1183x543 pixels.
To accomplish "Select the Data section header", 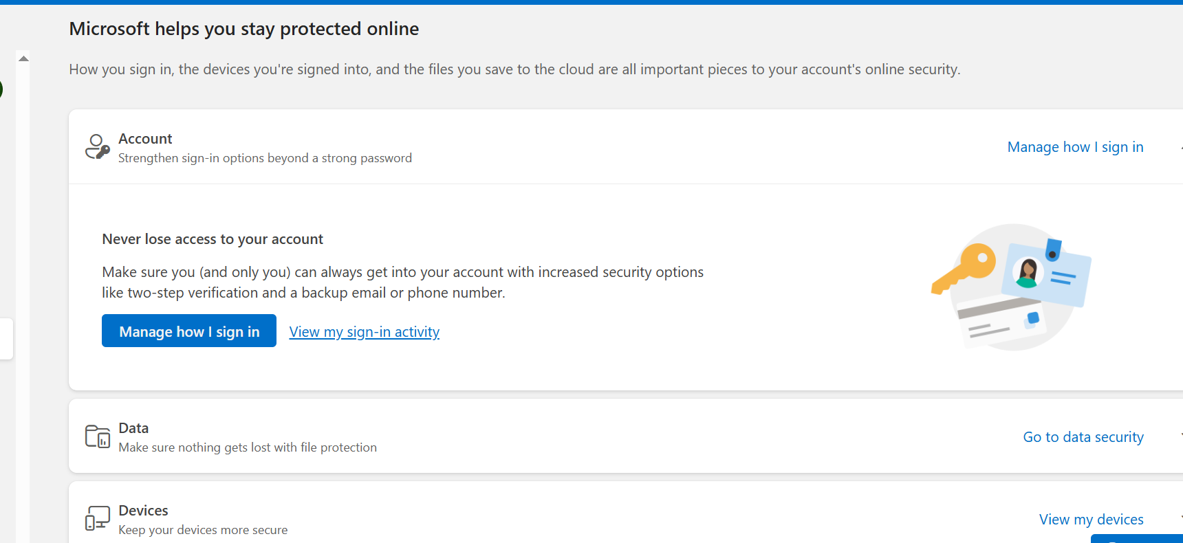I will coord(133,428).
